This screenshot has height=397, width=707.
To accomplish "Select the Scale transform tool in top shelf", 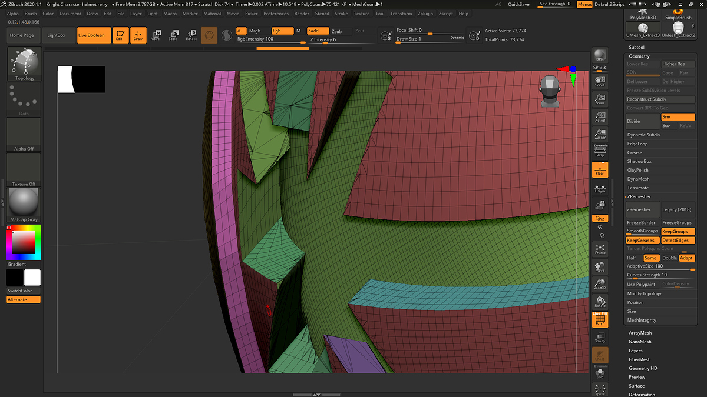I will click(173, 35).
